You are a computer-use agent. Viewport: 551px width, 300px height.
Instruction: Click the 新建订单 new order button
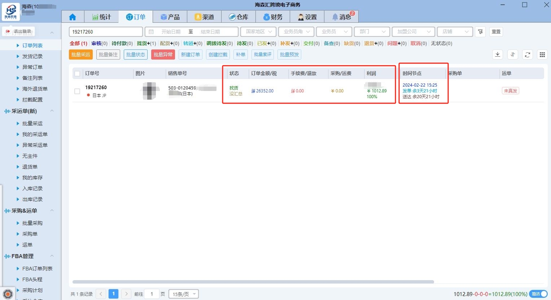click(x=191, y=55)
